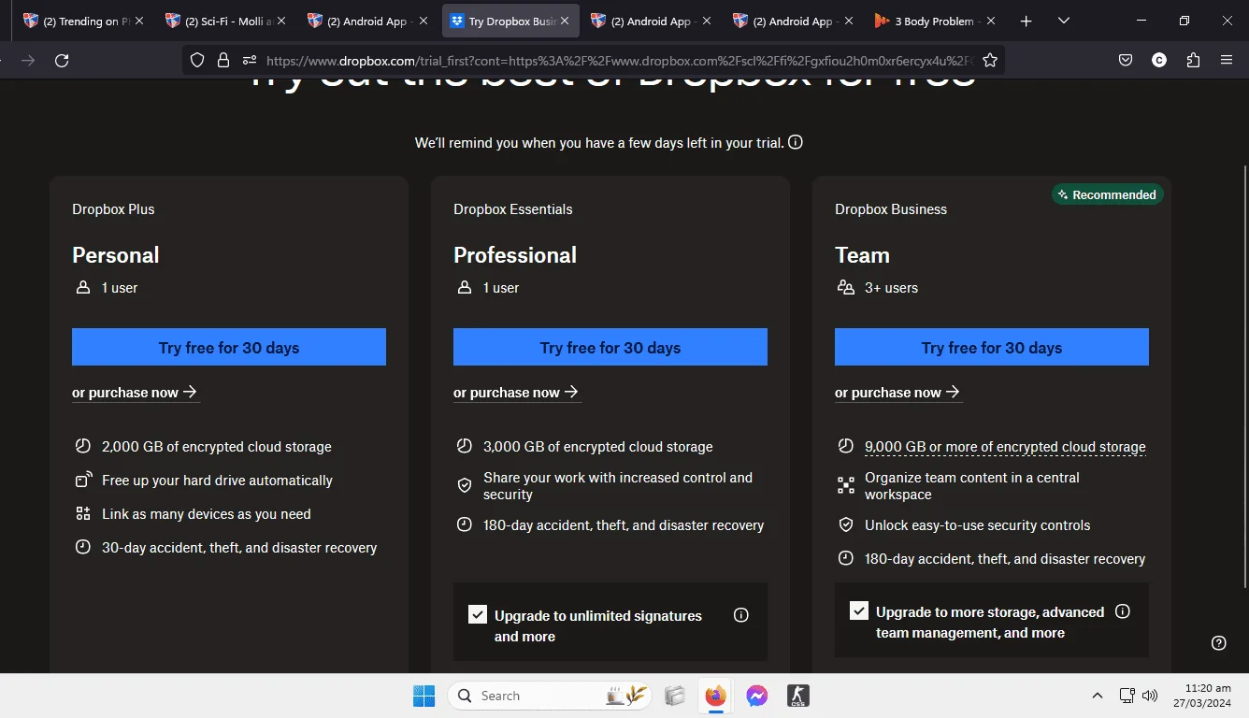Open the Extensions puzzle icon
This screenshot has height=718, width=1249.
tap(1193, 61)
